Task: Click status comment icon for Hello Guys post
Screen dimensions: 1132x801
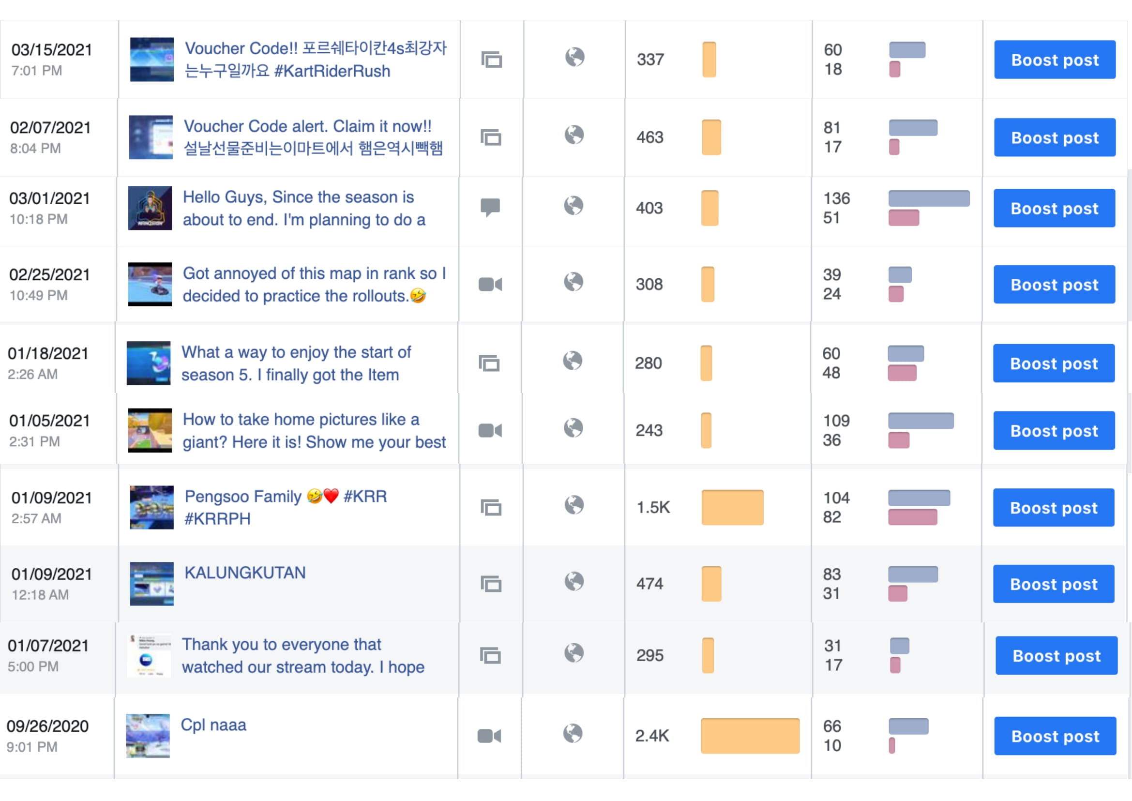Action: 490,208
